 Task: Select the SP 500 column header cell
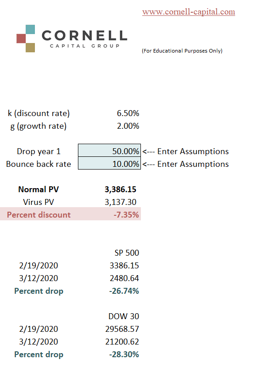click(127, 253)
